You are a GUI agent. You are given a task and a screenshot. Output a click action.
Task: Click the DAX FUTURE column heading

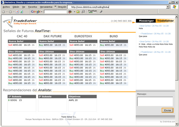pos(53,36)
